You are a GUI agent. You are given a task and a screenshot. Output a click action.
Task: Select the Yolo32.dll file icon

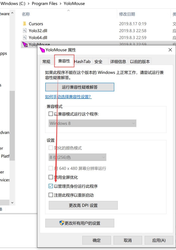point(25,31)
